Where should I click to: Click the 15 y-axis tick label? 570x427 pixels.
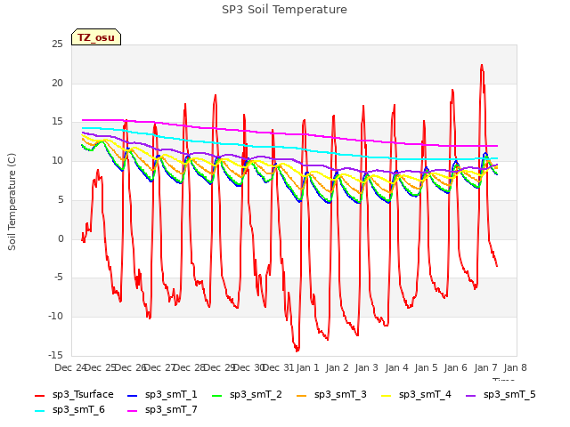pos(57,122)
